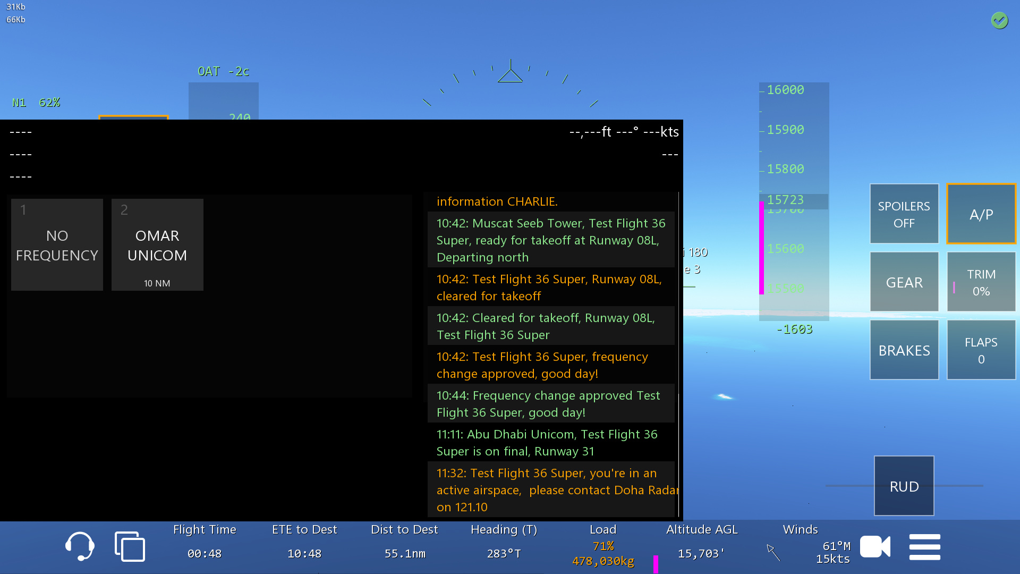This screenshot has width=1020, height=574.
Task: Select the OMAR UNICOM frequency tile
Action: [157, 245]
